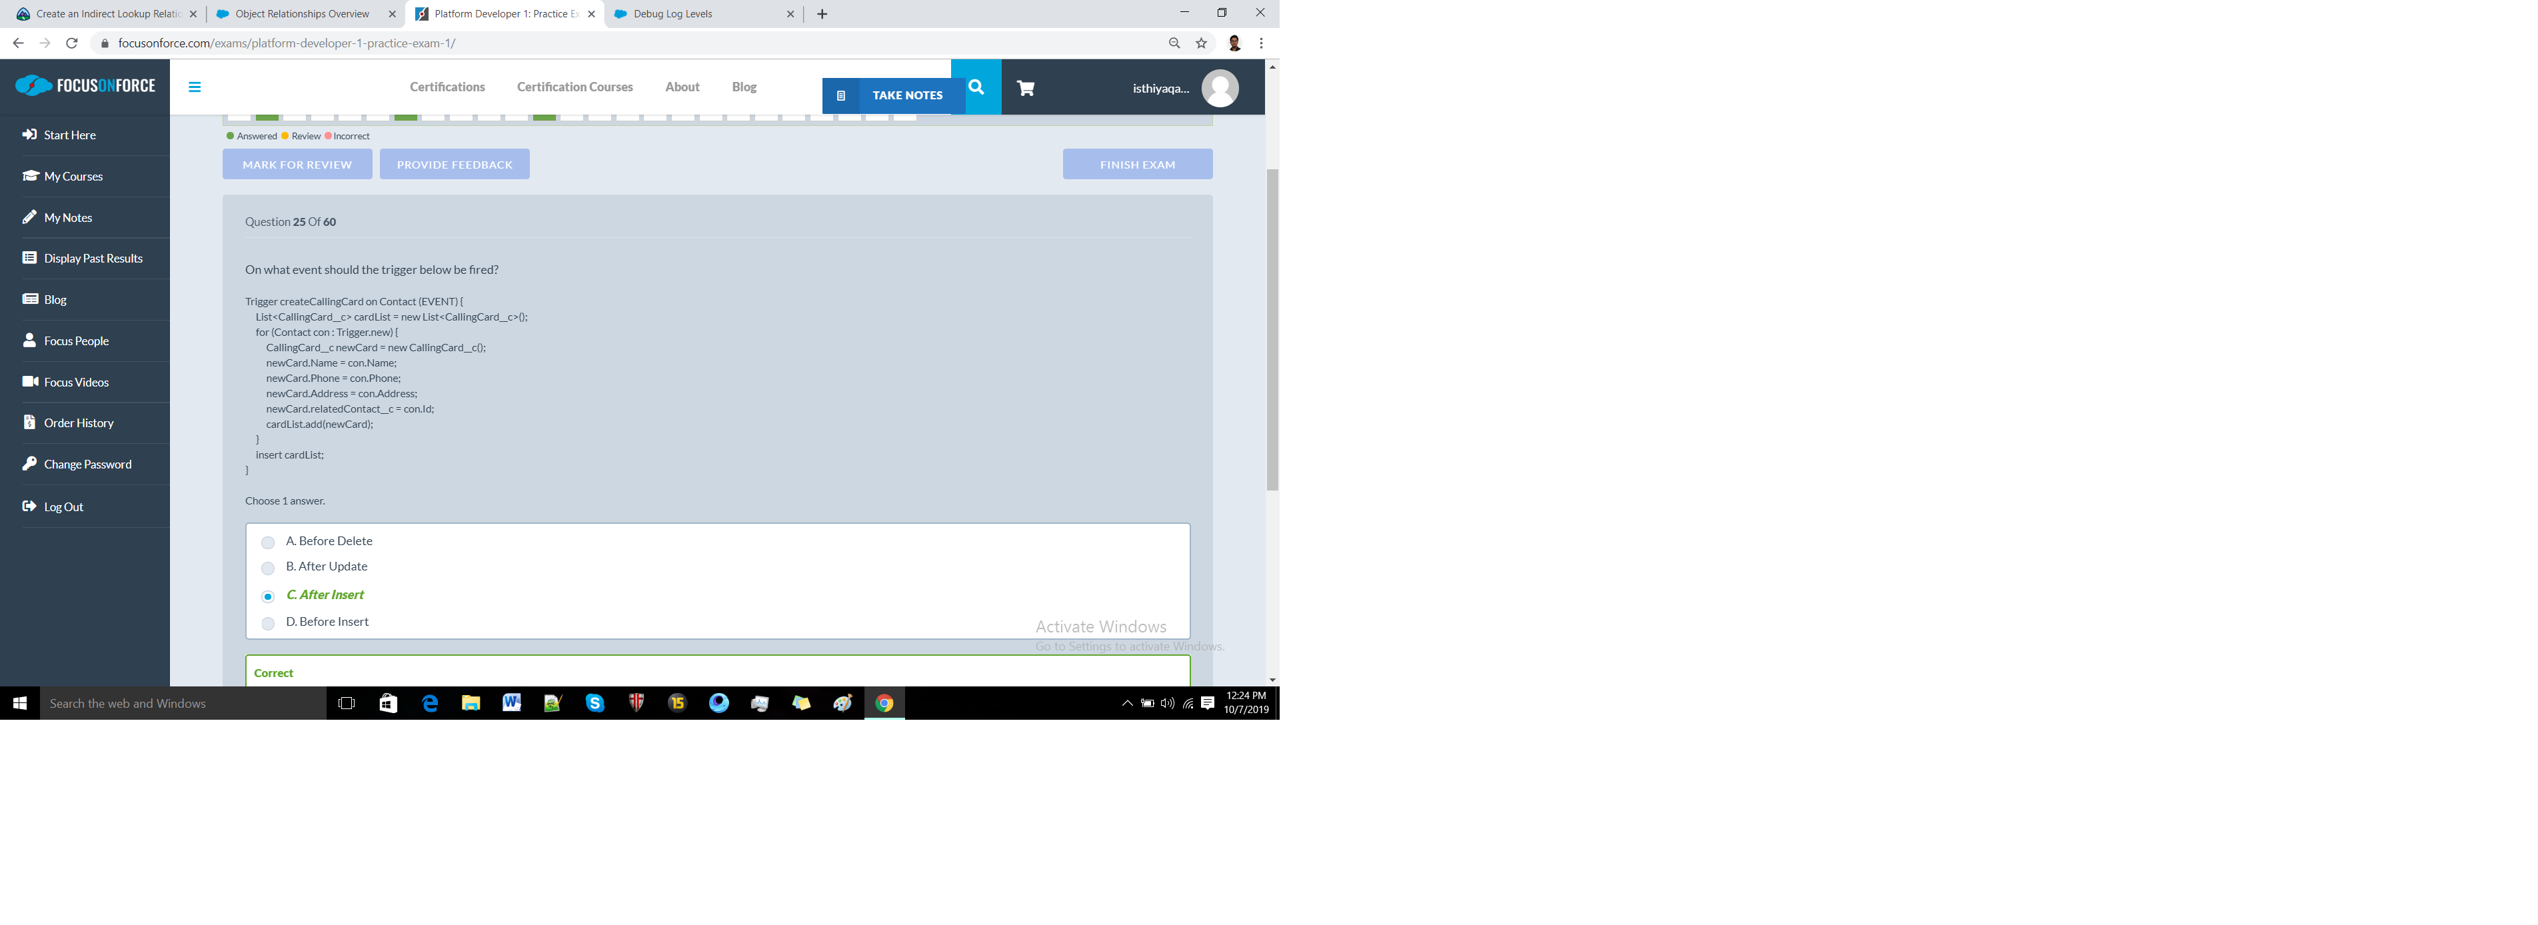Open the shopping cart icon
Image resolution: width=2538 pixels, height=925 pixels.
tap(1026, 88)
